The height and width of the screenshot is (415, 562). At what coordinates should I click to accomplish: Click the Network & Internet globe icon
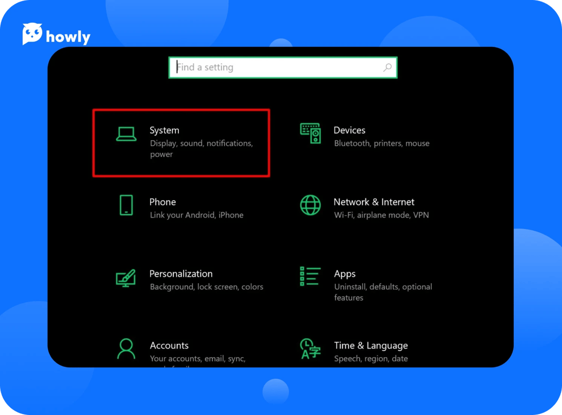[x=310, y=205]
